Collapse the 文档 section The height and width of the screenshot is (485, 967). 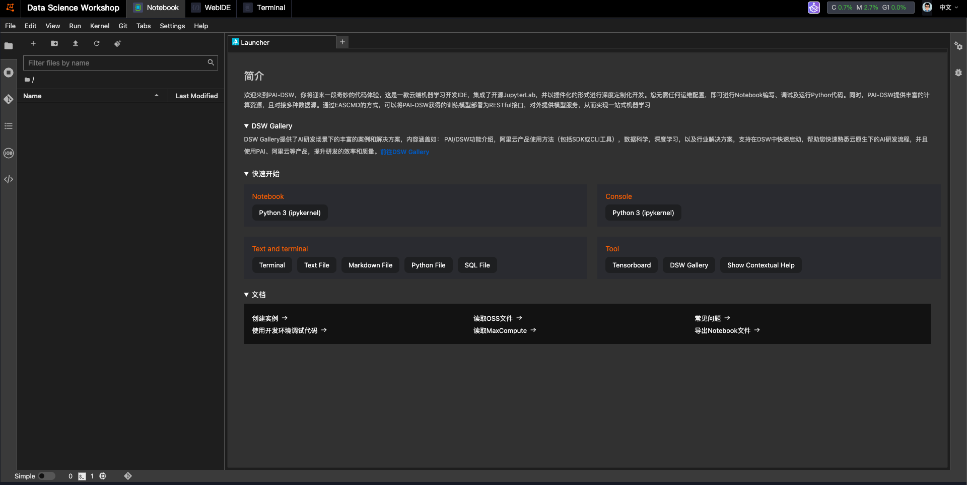tap(246, 295)
